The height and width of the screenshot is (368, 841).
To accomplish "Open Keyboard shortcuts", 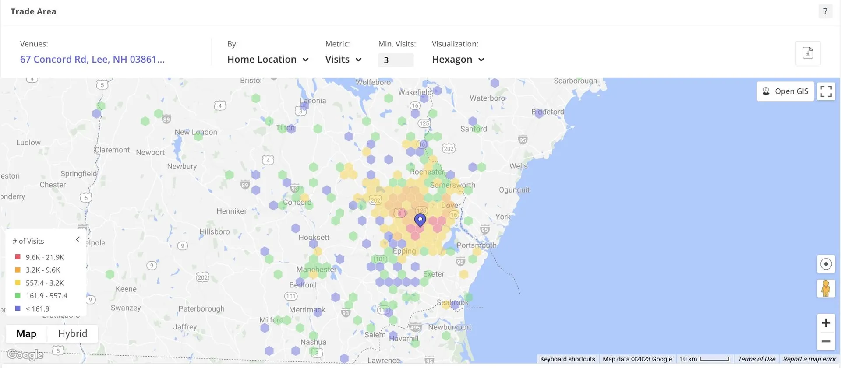I will [567, 359].
